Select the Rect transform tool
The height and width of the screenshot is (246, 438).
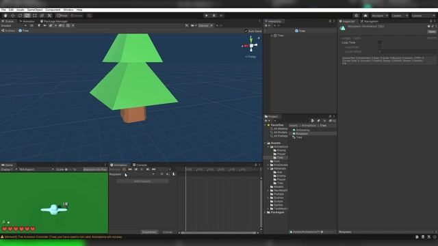(35, 16)
